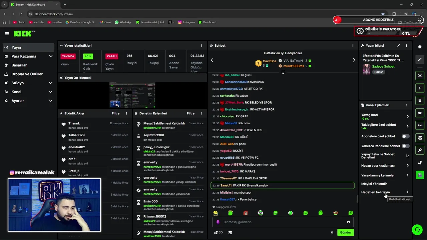Select Yayın in the left sidebar

coord(28,47)
